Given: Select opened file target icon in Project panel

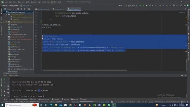Looking at the screenshot, I should [18, 9].
